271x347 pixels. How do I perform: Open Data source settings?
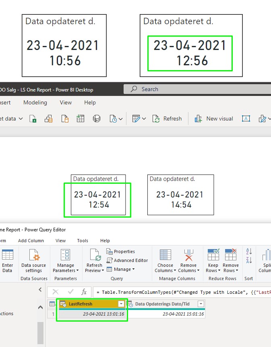[x=33, y=261]
